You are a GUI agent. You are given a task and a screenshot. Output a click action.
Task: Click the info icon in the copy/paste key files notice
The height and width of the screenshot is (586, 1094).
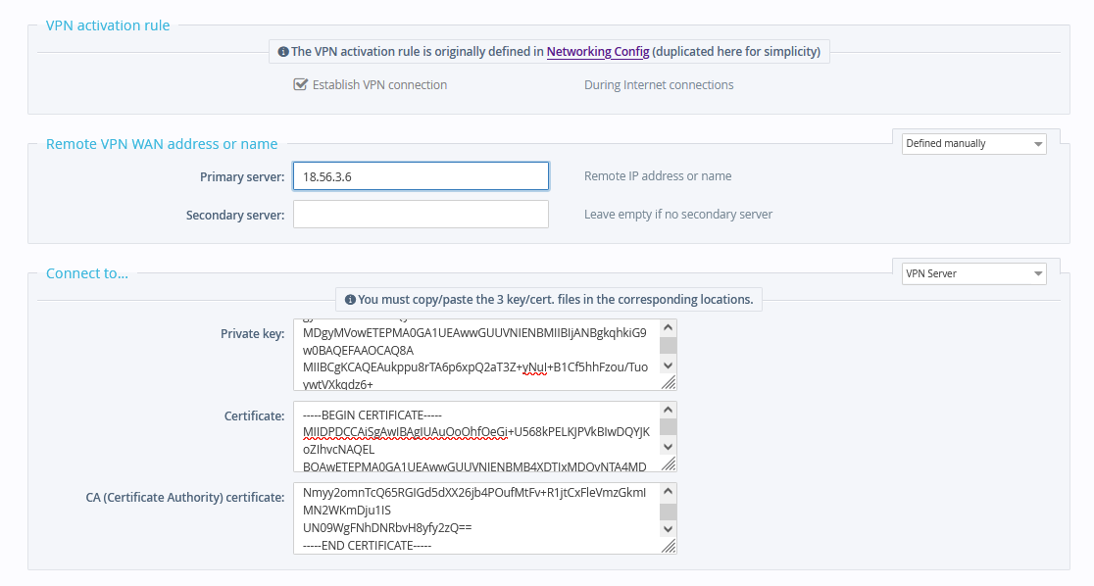tap(350, 300)
